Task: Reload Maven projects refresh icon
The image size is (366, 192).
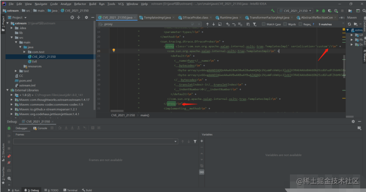Action: [x=350, y=24]
